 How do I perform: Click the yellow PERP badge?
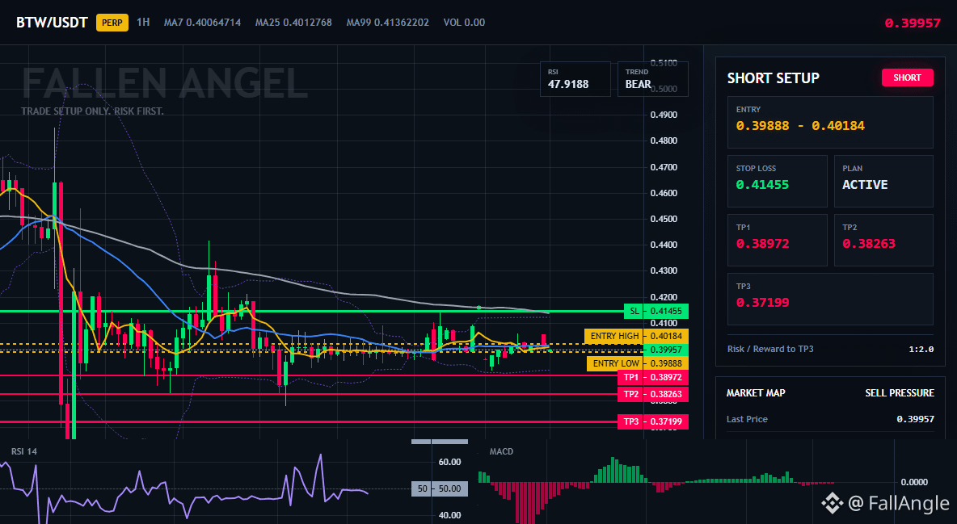tap(112, 23)
